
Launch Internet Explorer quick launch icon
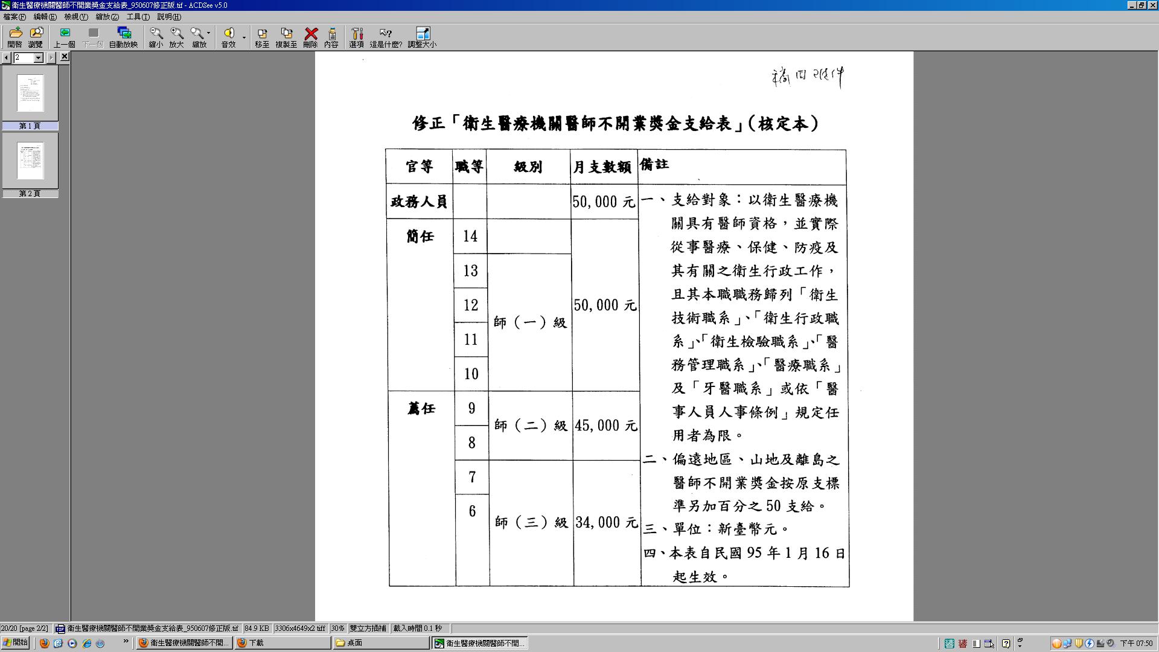coord(87,644)
